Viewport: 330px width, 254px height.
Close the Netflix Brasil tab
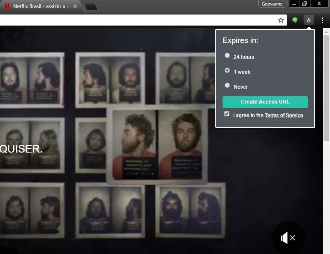click(x=75, y=6)
